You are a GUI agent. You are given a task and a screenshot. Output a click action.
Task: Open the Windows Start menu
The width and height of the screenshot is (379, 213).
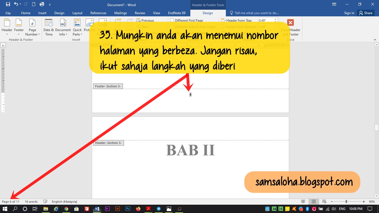[x=5, y=209]
